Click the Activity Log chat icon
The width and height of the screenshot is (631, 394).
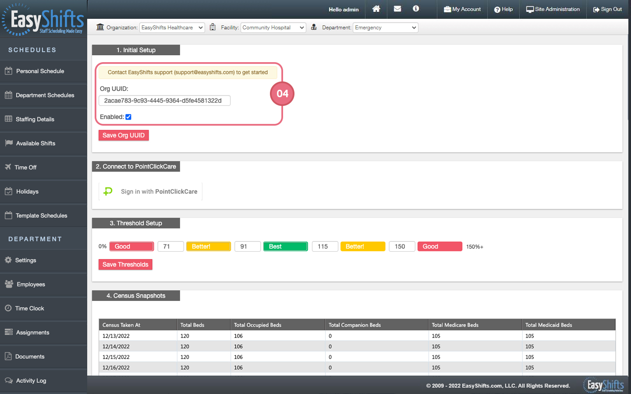[x=8, y=380]
